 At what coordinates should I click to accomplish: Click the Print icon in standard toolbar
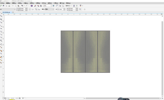pos(9,6)
